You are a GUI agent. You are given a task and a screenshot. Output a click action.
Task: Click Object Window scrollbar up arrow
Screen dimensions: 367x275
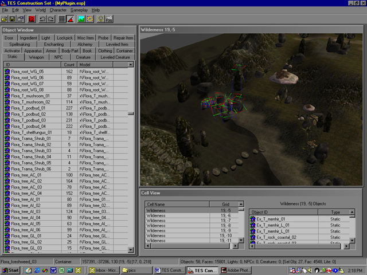[131, 64]
